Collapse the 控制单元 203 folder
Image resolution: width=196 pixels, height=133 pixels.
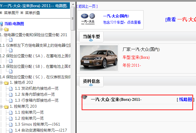point(1,107)
